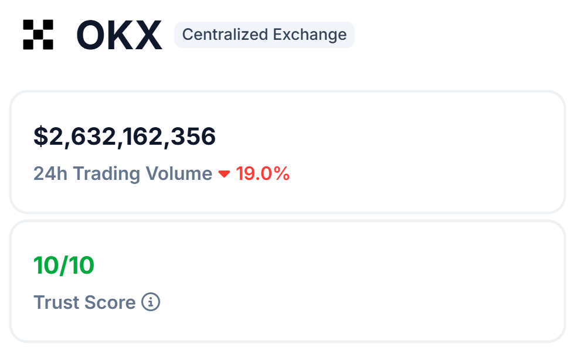Viewport: 570px width, 351px height.
Task: Click the Trust Score label text
Action: pos(84,302)
